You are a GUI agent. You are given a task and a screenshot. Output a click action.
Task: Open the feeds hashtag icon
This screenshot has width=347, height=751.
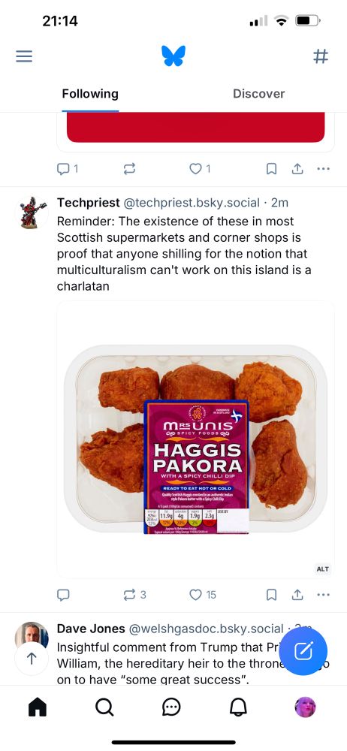[321, 56]
